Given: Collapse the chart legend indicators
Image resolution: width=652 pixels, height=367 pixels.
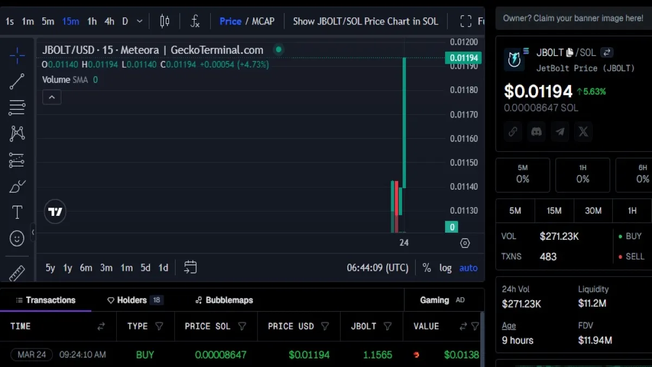Looking at the screenshot, I should click(52, 97).
